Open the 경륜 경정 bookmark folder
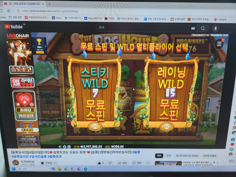The height and width of the screenshot is (177, 236). [x=15, y=18]
